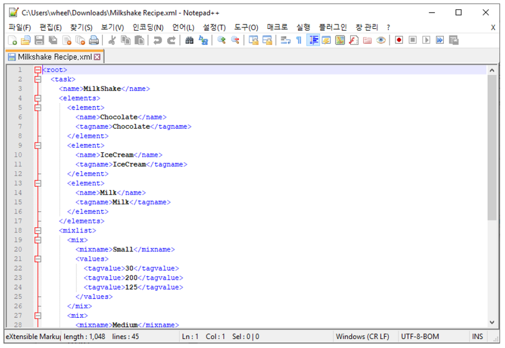Image resolution: width=505 pixels, height=348 pixels.
Task: Toggle synchronized vertical scrolling icon
Action: point(254,40)
